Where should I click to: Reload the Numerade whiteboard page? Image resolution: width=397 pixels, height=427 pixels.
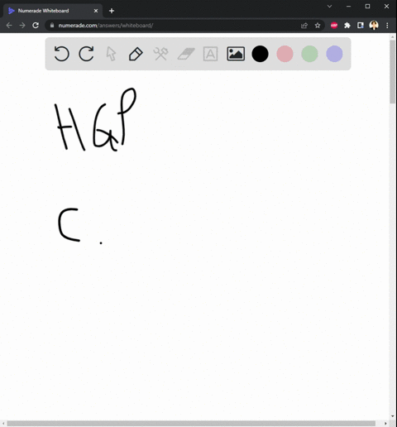click(36, 26)
